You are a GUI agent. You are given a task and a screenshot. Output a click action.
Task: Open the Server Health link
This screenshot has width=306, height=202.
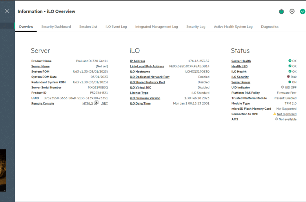pyautogui.click(x=241, y=61)
